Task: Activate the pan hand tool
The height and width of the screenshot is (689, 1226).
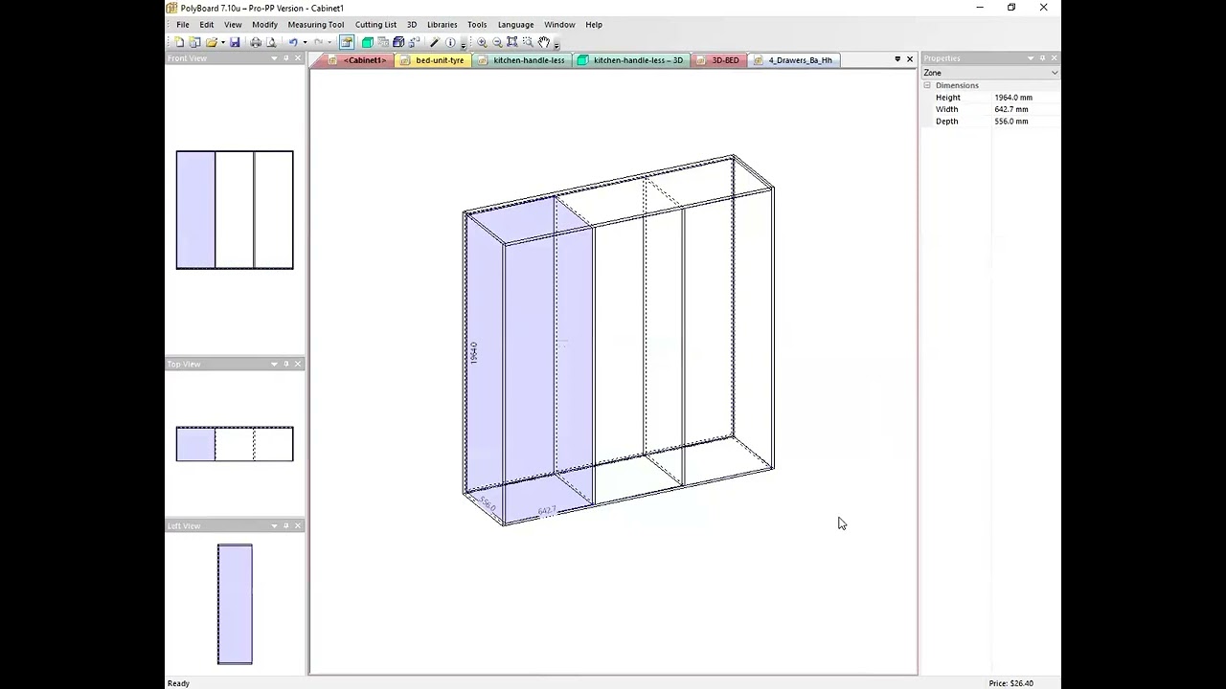Action: (x=544, y=42)
